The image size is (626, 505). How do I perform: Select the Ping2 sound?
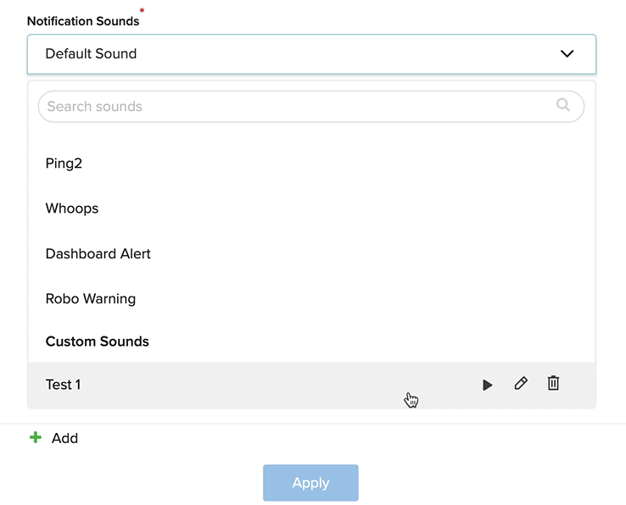(311, 164)
